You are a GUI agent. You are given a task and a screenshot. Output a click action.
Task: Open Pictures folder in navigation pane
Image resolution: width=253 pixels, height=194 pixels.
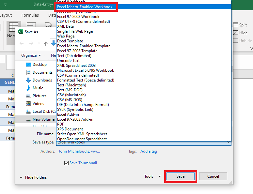click(36, 96)
